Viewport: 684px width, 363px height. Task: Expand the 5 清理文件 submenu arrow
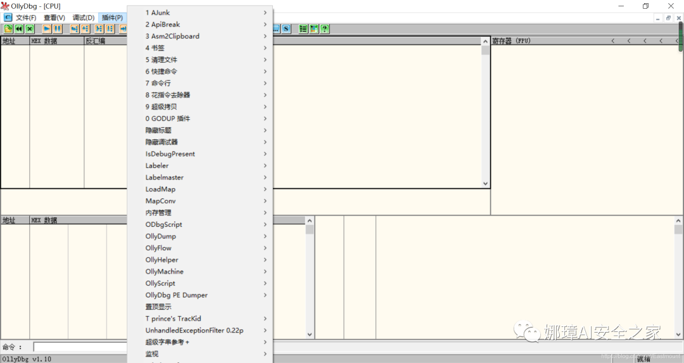pos(265,60)
